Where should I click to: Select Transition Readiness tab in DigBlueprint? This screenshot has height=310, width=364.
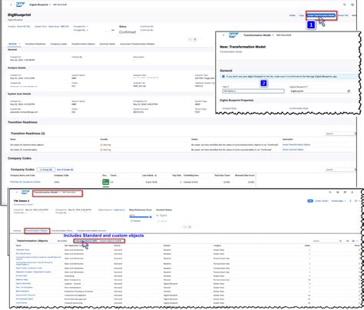pos(35,44)
